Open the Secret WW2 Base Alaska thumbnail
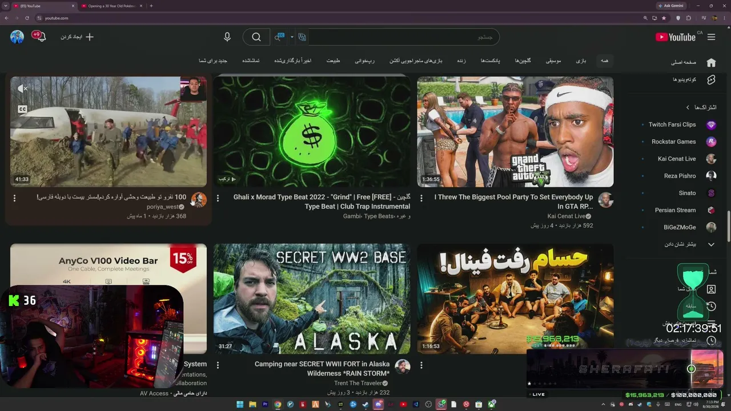This screenshot has width=731, height=411. pyautogui.click(x=312, y=299)
